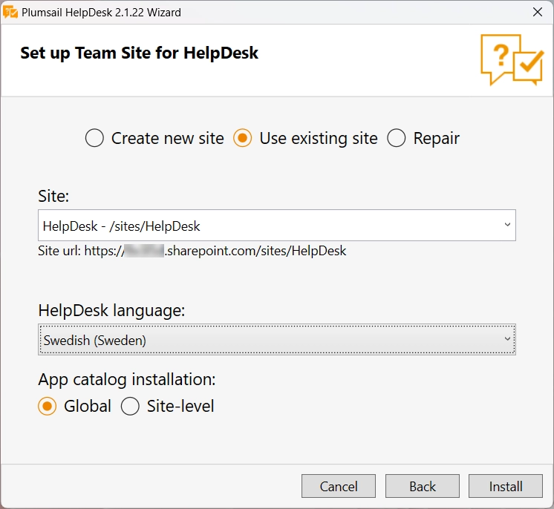The height and width of the screenshot is (509, 554).
Task: Click Install to start installation
Action: tap(506, 486)
